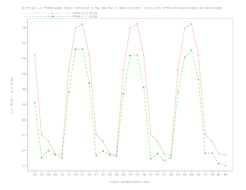The width and height of the screenshot is (246, 190).
Task: Click the PARM=O.O_MEAN legend label
Action: click(x=85, y=13)
